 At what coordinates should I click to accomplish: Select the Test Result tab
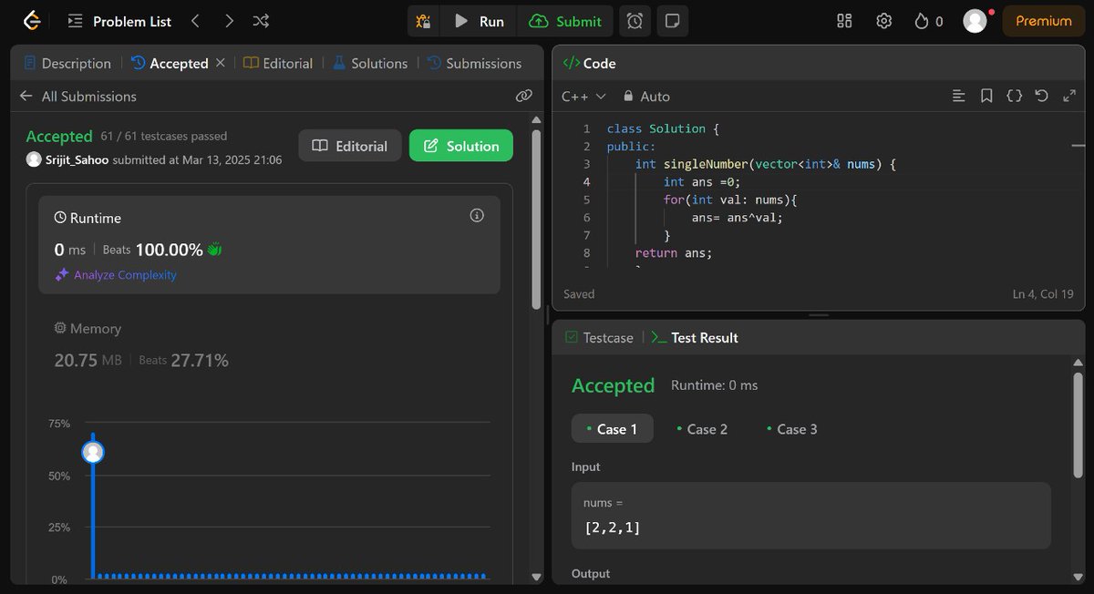click(695, 337)
